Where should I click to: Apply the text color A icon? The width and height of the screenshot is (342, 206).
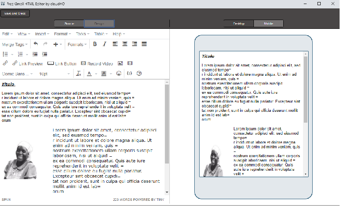click(x=89, y=74)
